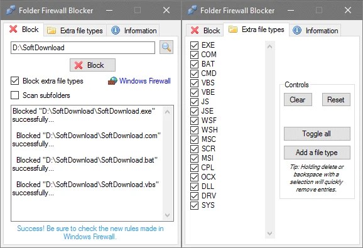This screenshot has width=363, height=248.
Task: Click the Windows Firewall brick-wall icon
Action: (x=113, y=81)
